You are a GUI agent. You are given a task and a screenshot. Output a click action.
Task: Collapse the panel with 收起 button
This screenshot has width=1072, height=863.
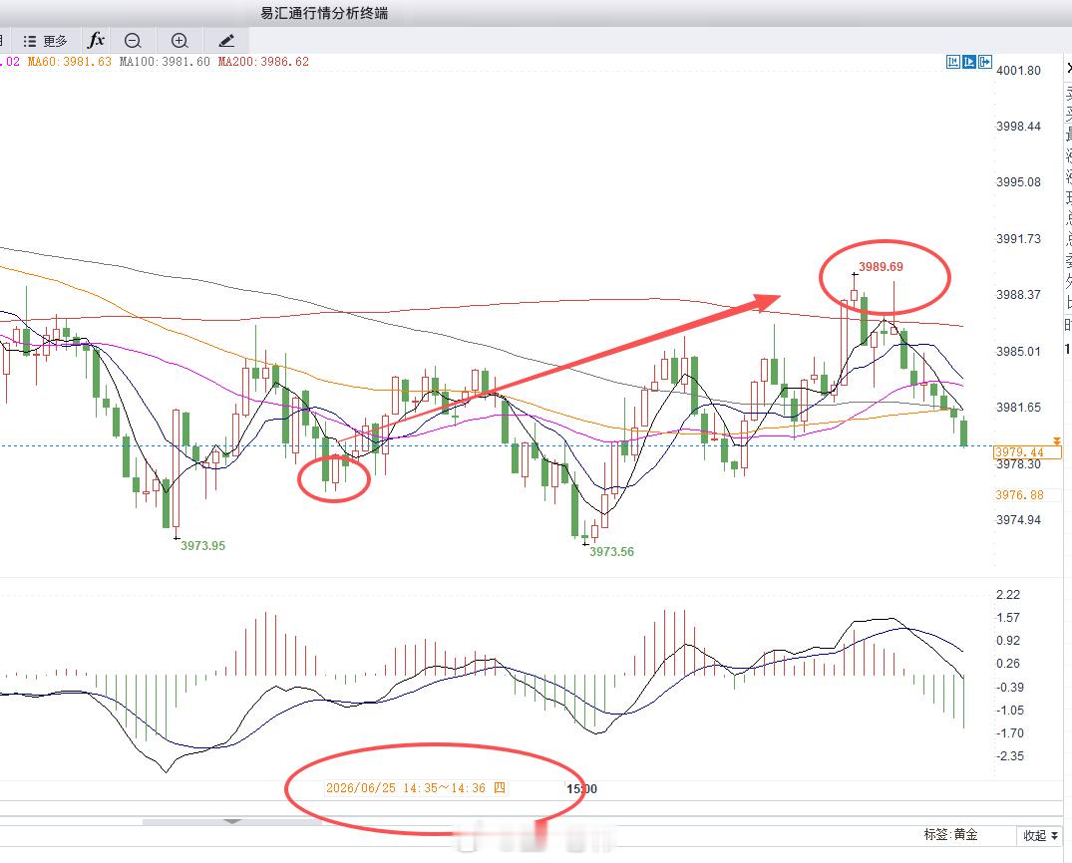tap(1040, 835)
